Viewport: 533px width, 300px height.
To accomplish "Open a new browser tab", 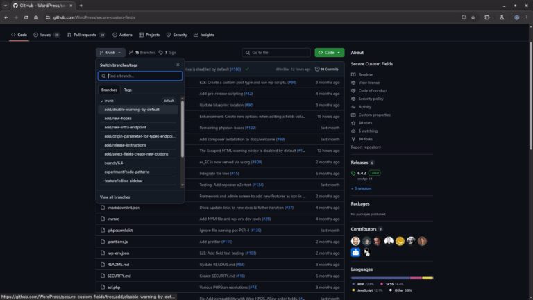I will (81, 6).
